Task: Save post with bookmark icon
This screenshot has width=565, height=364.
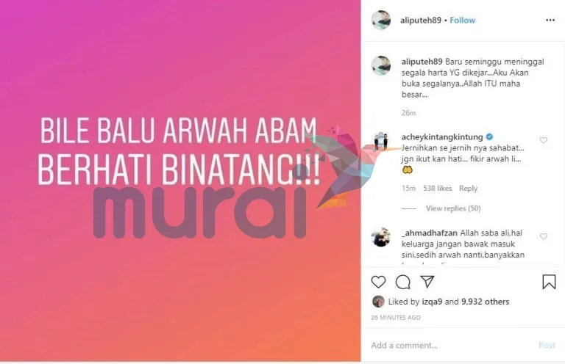Action: coord(549,282)
